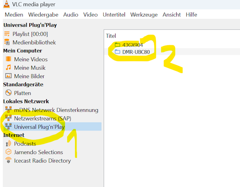Open the Ansicht menu
Screen dimensions: 240x187
pyautogui.click(x=172, y=15)
